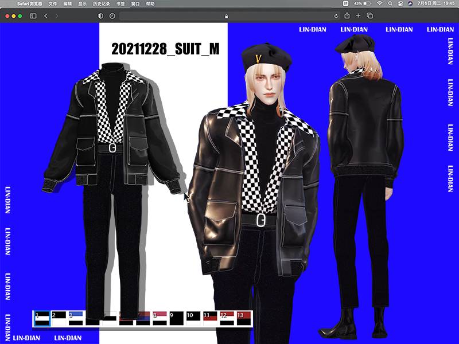
Task: Select color swatch number 1
Action: click(42, 319)
